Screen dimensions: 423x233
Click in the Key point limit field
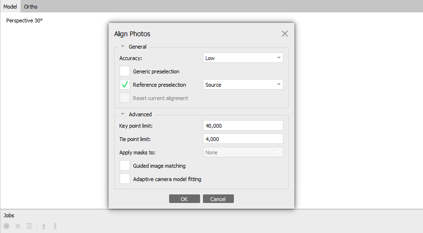tap(243, 125)
